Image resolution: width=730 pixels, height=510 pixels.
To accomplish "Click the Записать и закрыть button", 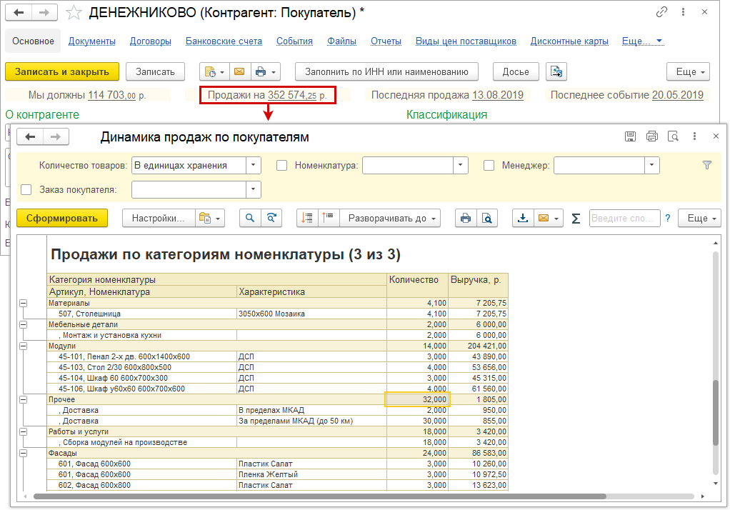I will click(x=61, y=71).
